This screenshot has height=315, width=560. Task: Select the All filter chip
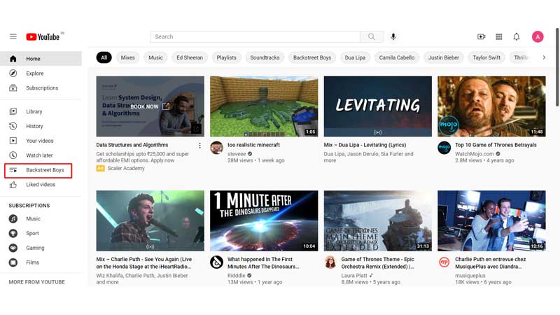(x=104, y=57)
